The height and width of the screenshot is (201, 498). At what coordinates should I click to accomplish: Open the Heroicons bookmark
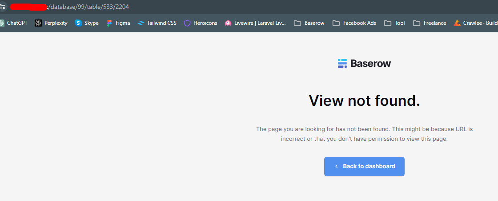click(x=201, y=23)
